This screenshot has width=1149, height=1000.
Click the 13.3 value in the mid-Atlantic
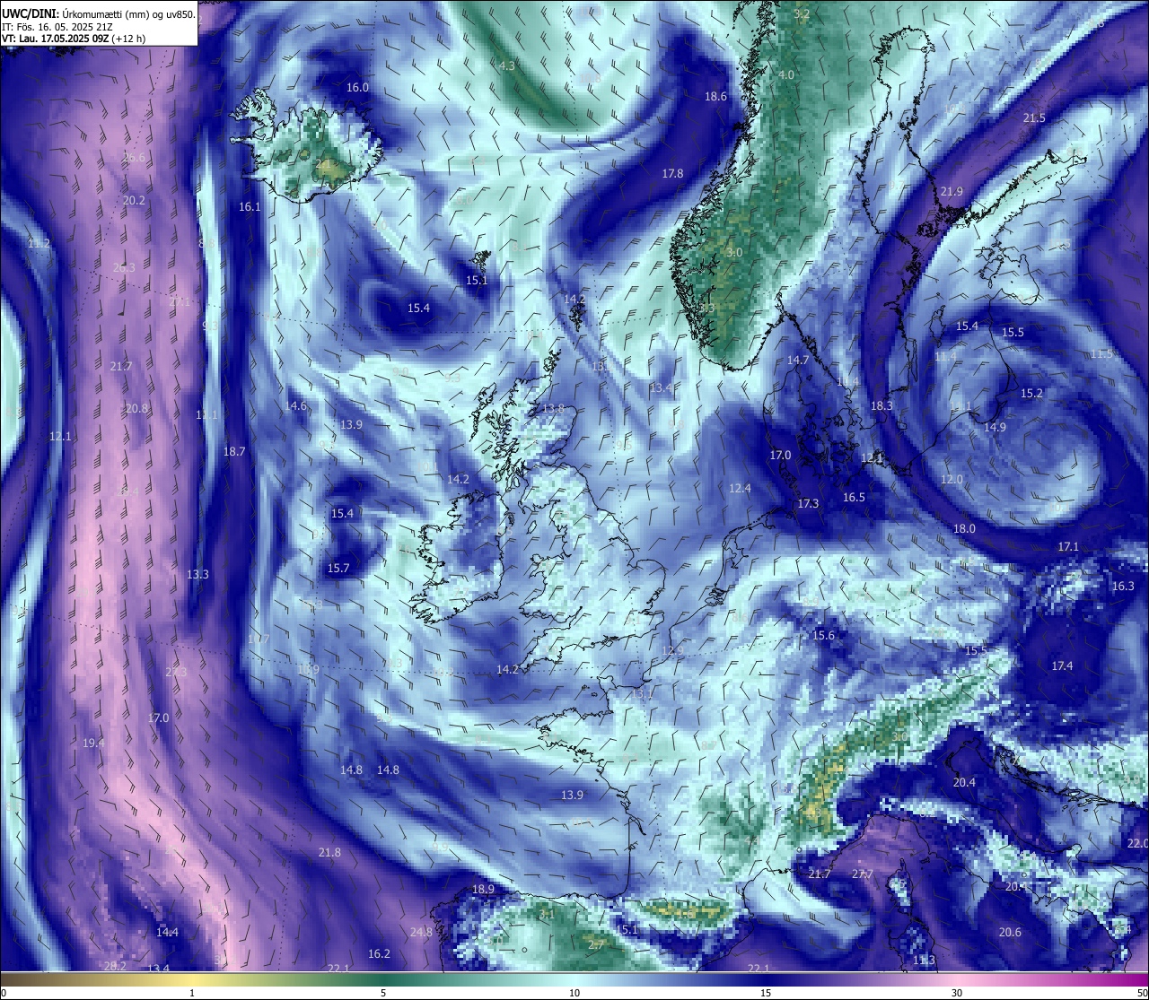(x=197, y=574)
